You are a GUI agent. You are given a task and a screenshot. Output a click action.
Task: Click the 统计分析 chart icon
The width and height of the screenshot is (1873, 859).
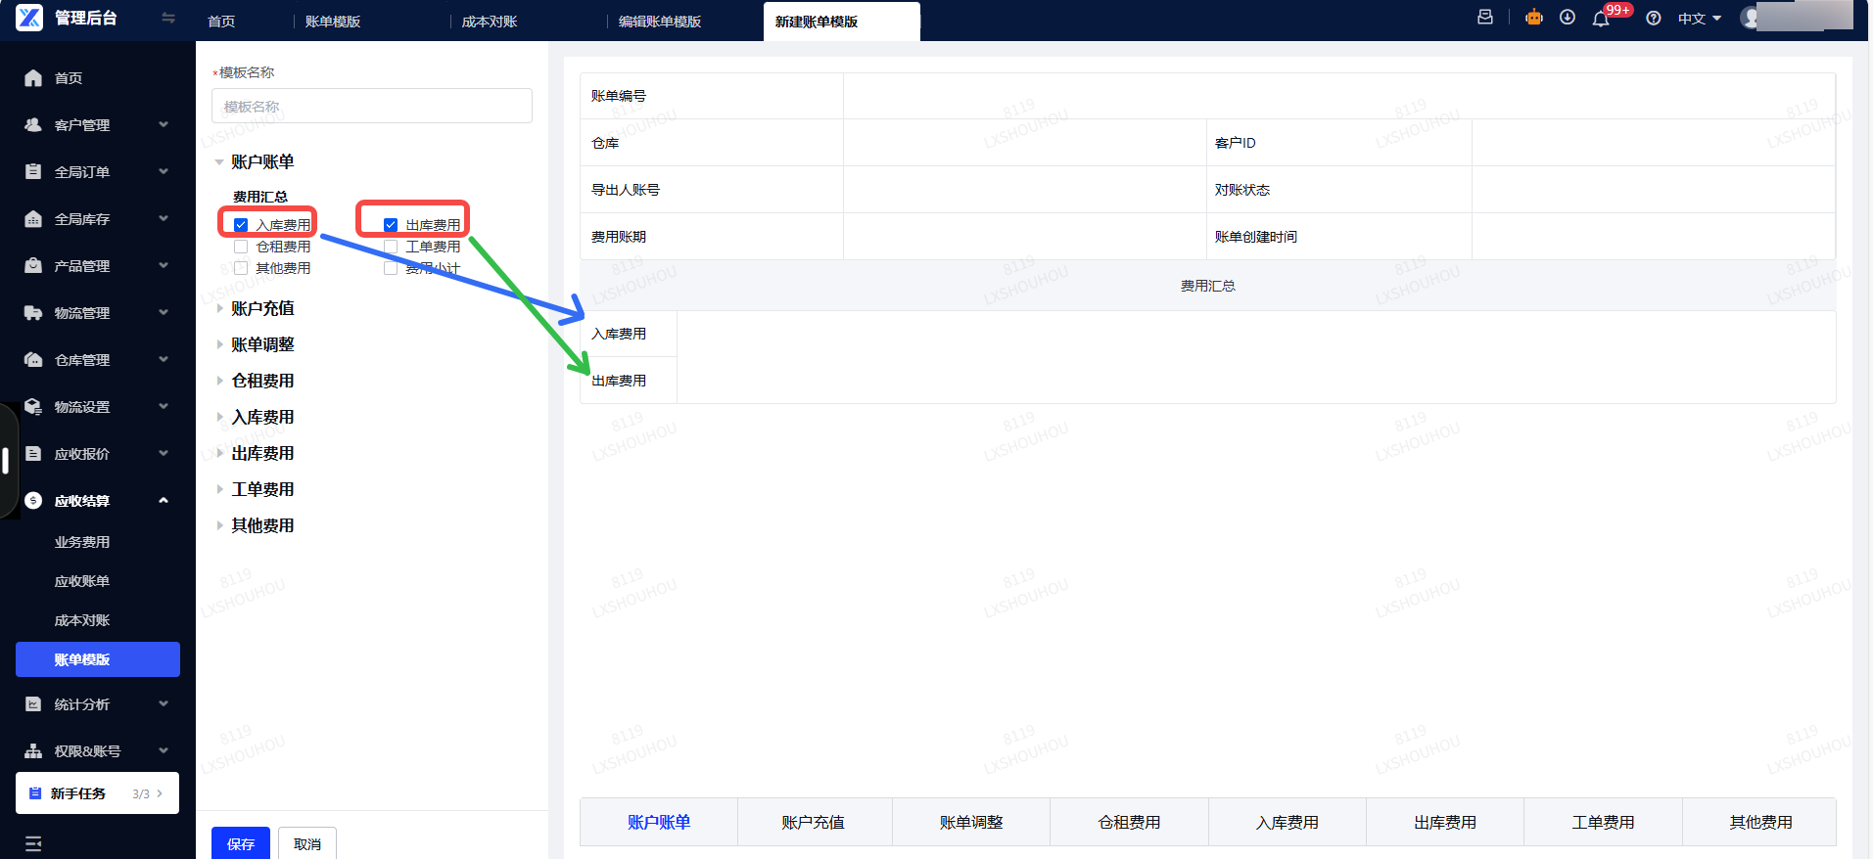(33, 703)
